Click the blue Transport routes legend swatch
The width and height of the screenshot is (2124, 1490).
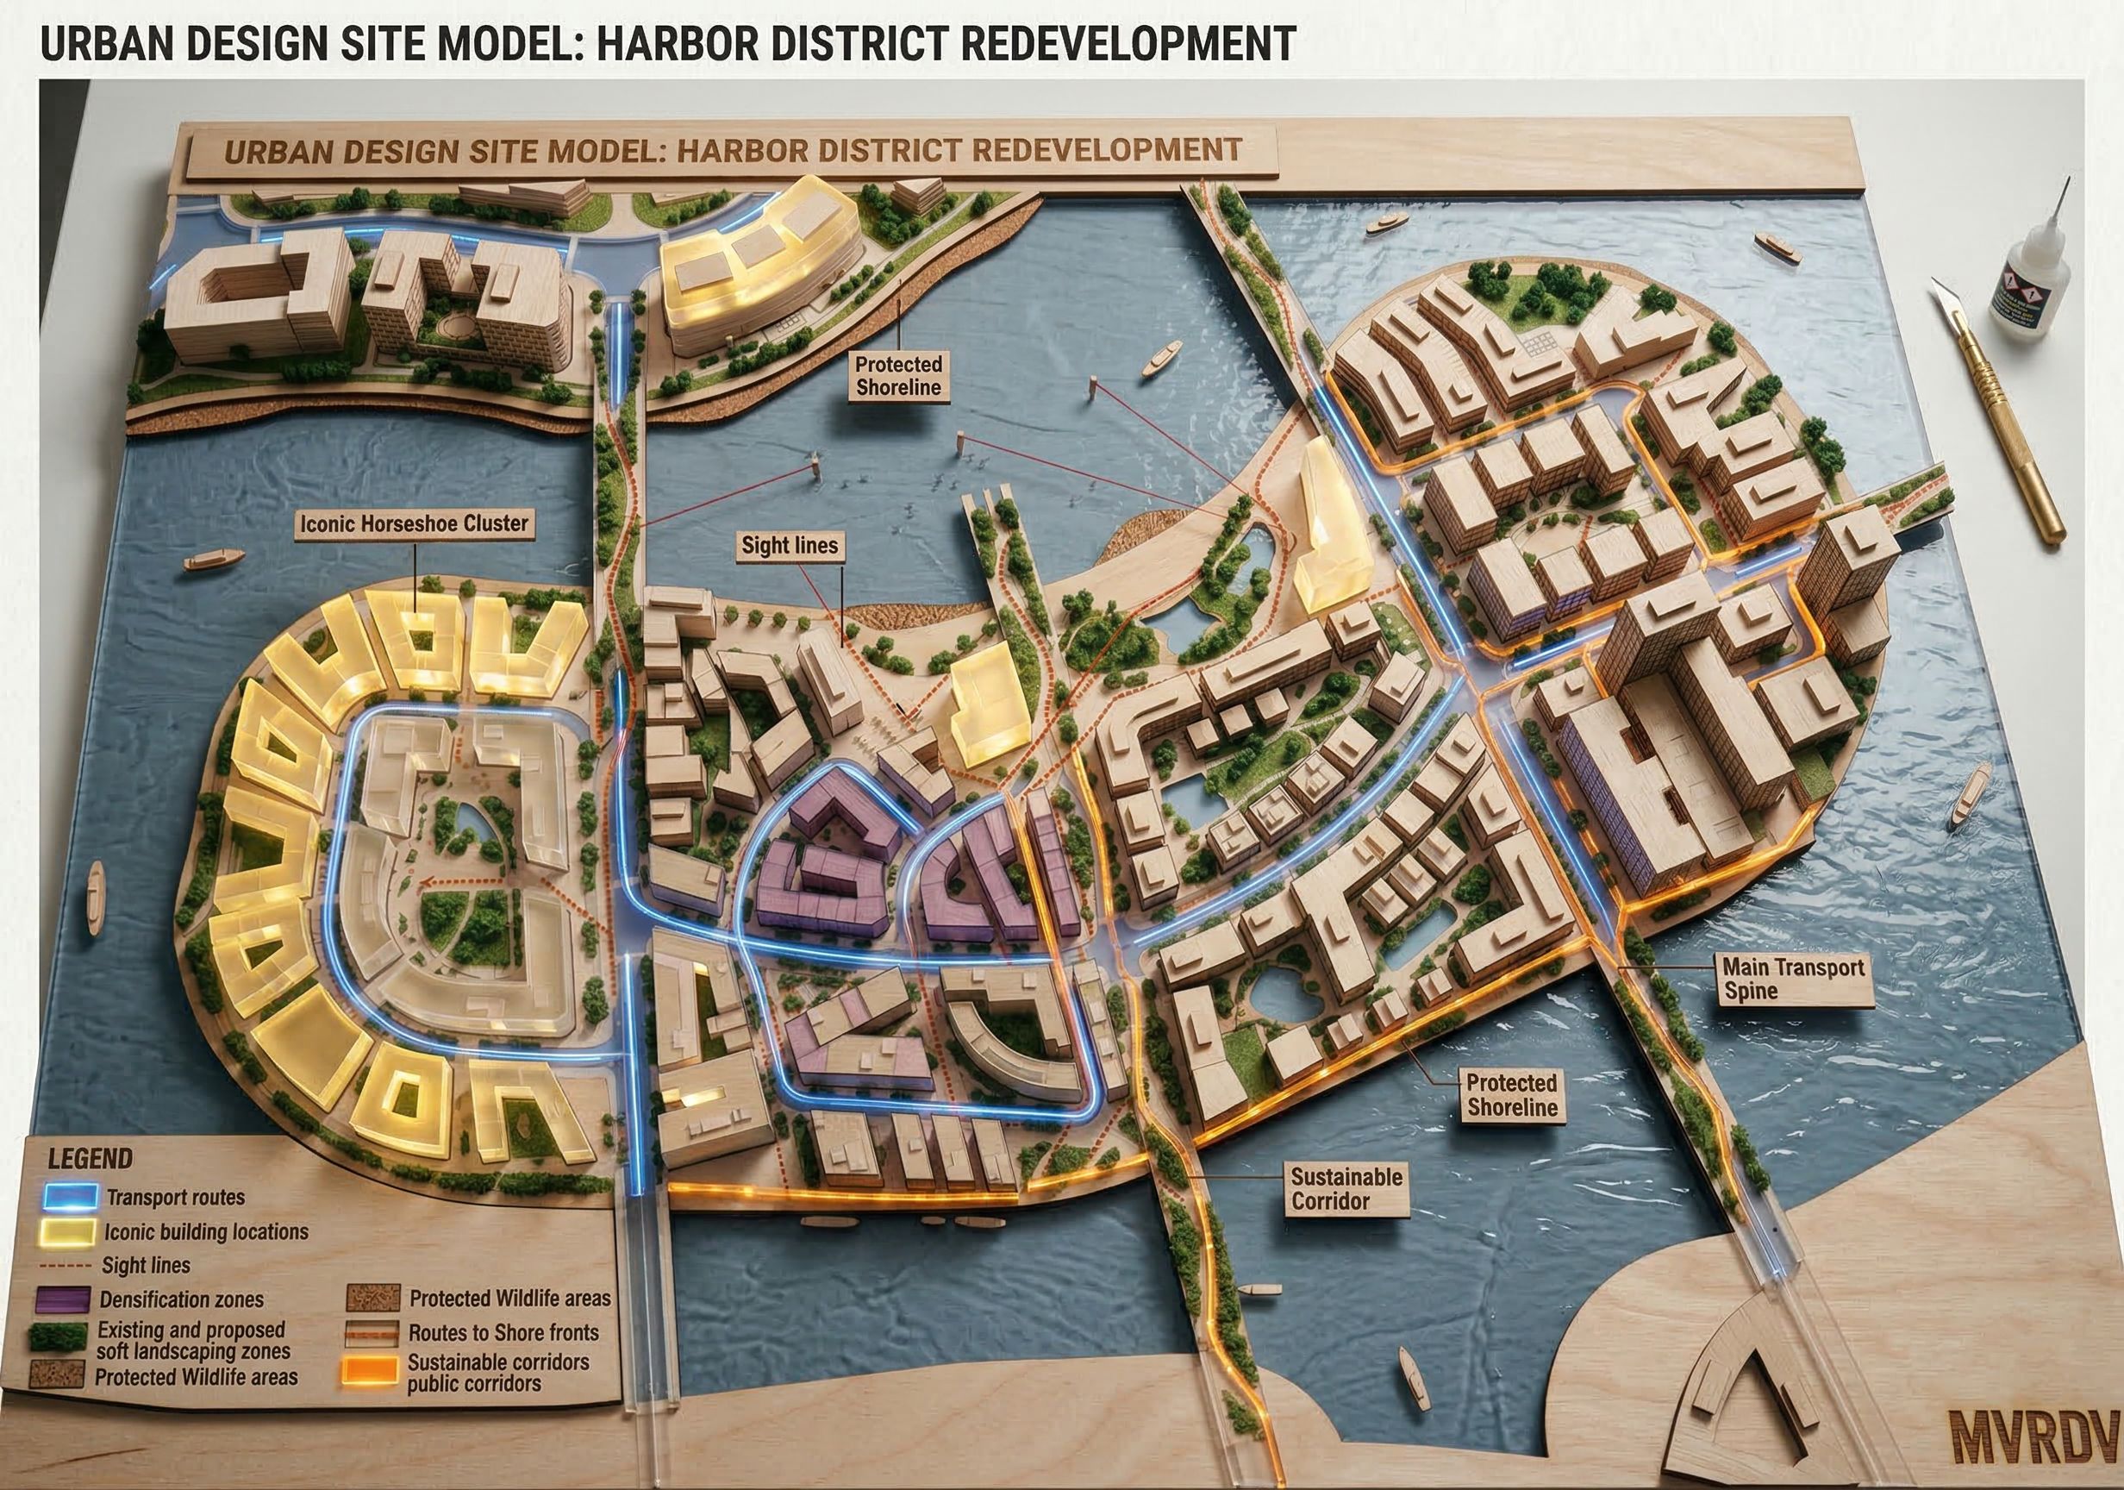click(x=72, y=1197)
